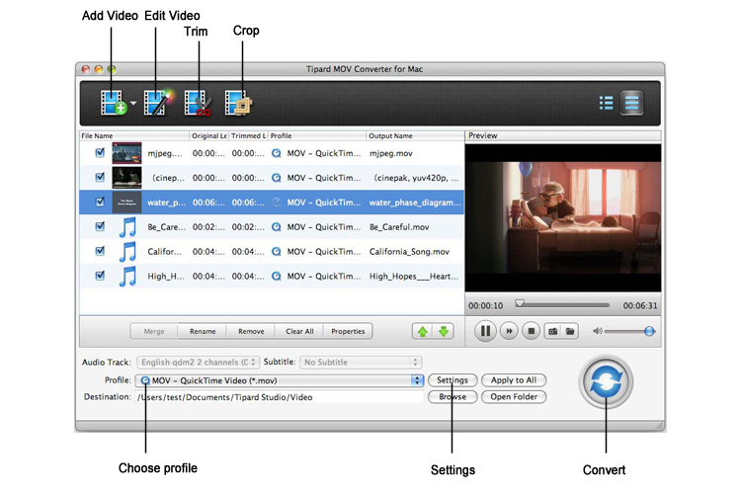Mute audio with the speaker icon
The image size is (741, 494).
click(598, 331)
